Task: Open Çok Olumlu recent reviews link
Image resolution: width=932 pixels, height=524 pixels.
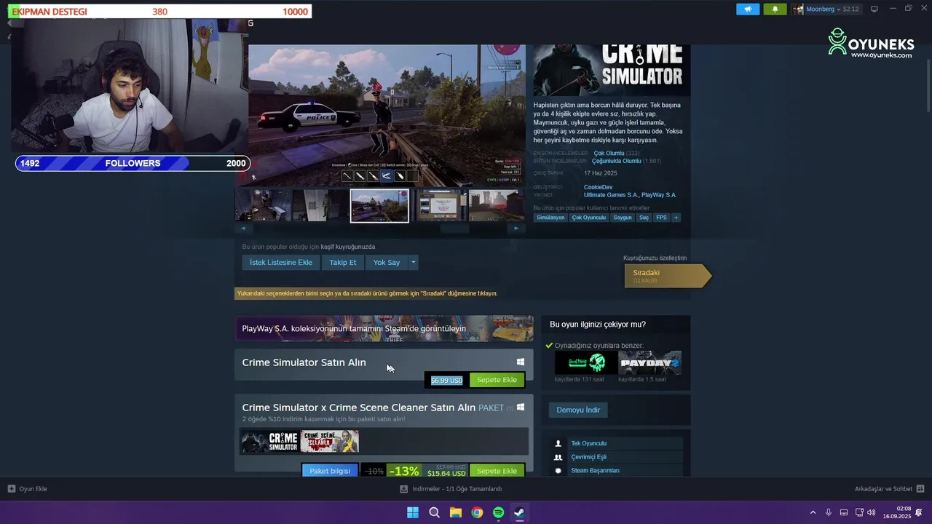Action: click(x=609, y=153)
